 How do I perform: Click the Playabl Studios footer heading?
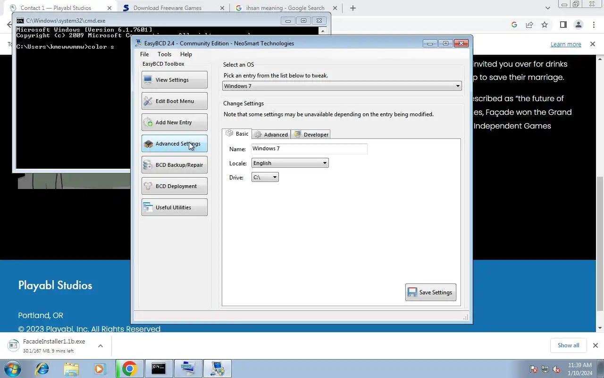(55, 285)
